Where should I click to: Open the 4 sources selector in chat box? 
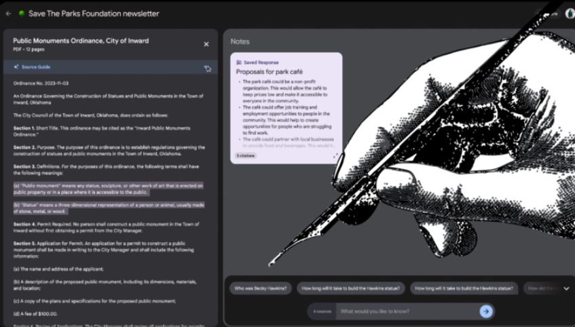[321, 311]
